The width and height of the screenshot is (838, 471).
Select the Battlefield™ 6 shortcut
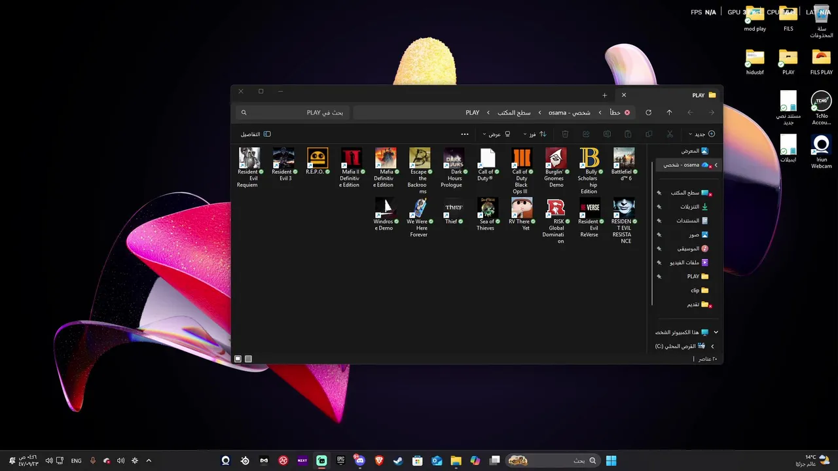624,164
